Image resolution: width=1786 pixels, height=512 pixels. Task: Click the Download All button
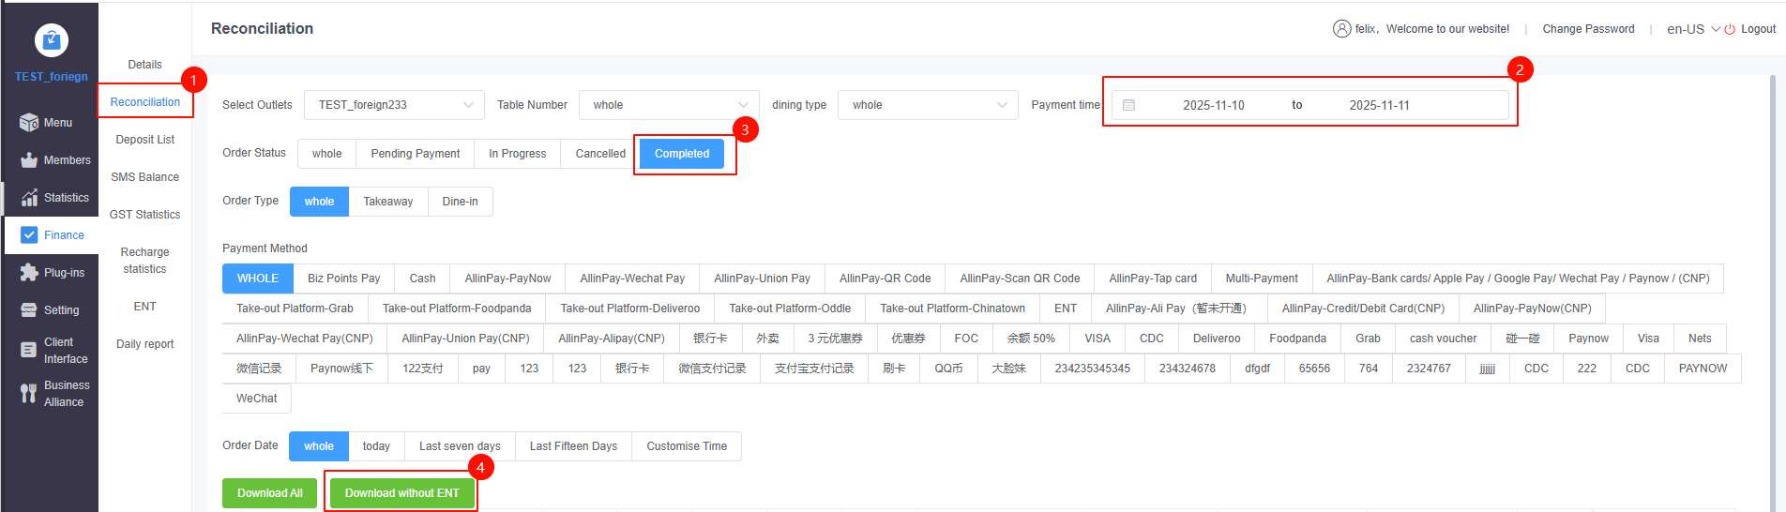tap(270, 493)
